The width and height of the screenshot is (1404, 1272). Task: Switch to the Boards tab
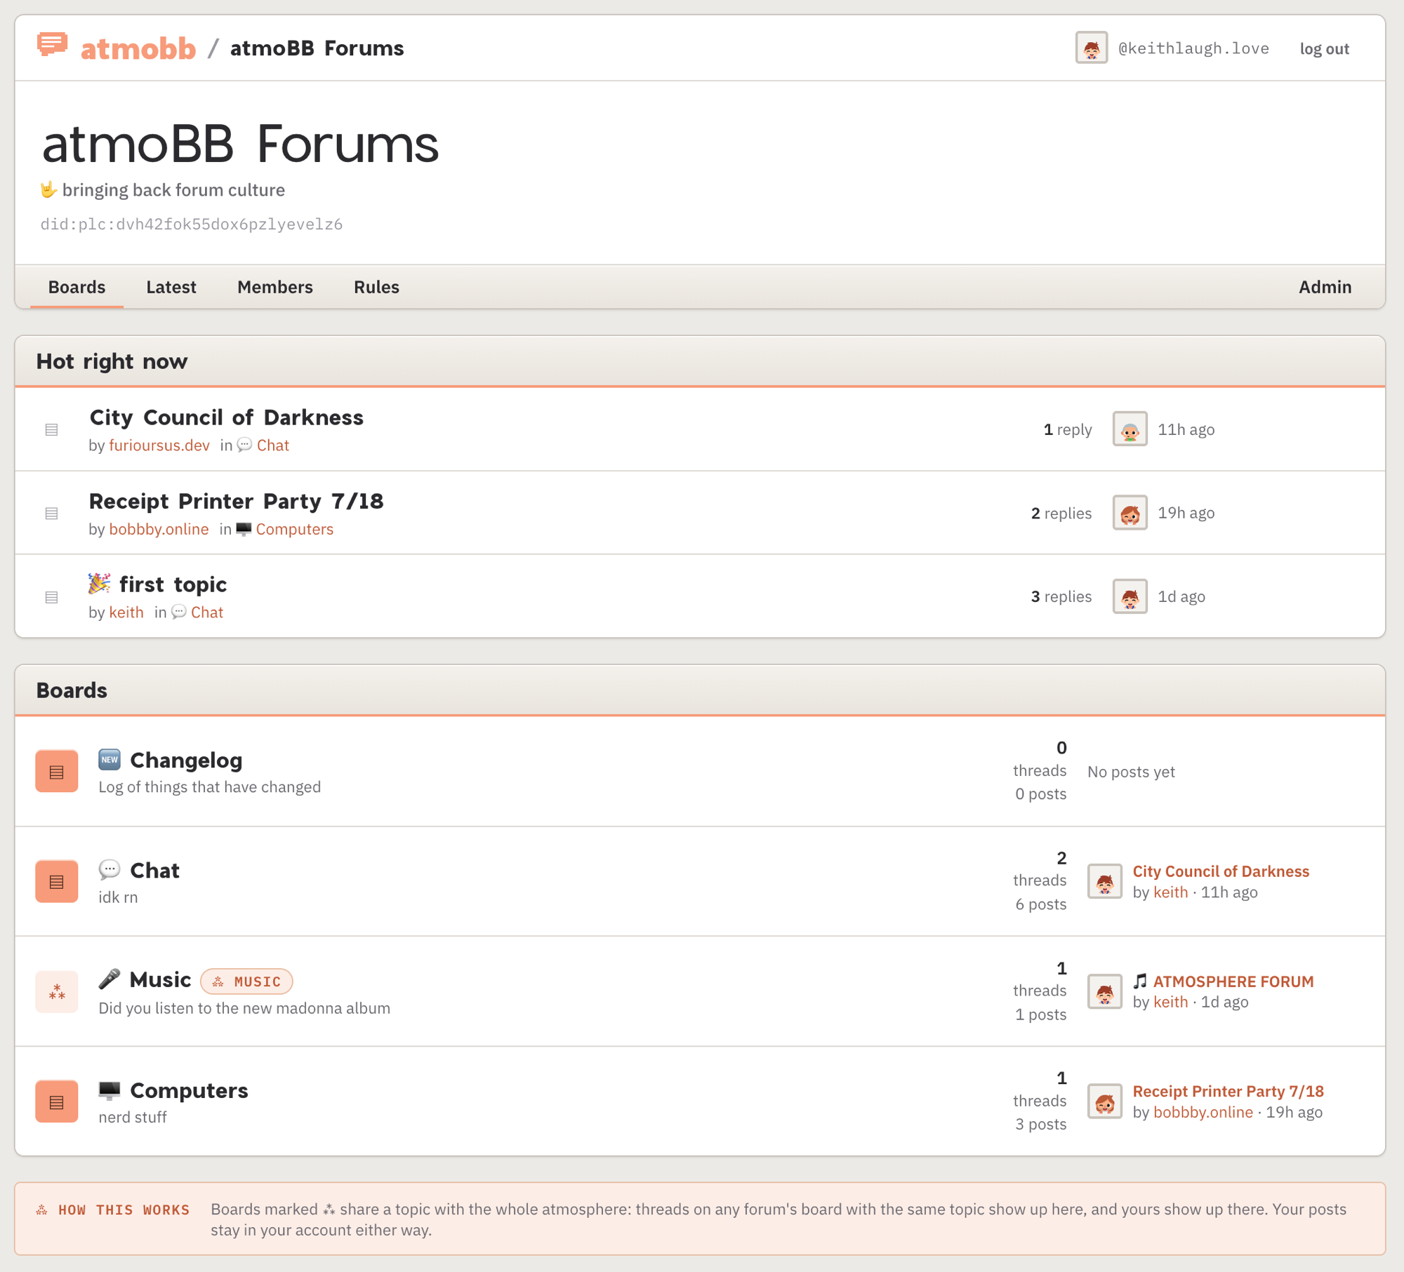tap(77, 287)
